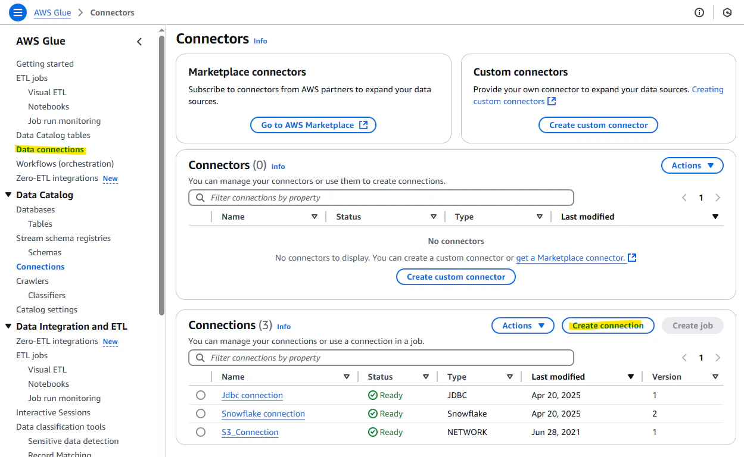Sort Connectors by Last modified arrow
This screenshot has width=744, height=457.
coord(715,217)
